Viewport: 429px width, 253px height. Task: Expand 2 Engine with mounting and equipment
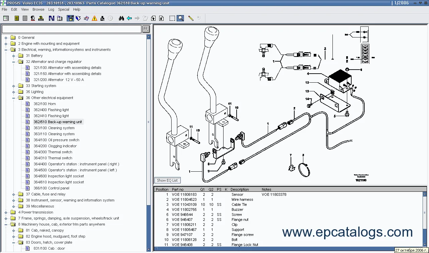6,44
